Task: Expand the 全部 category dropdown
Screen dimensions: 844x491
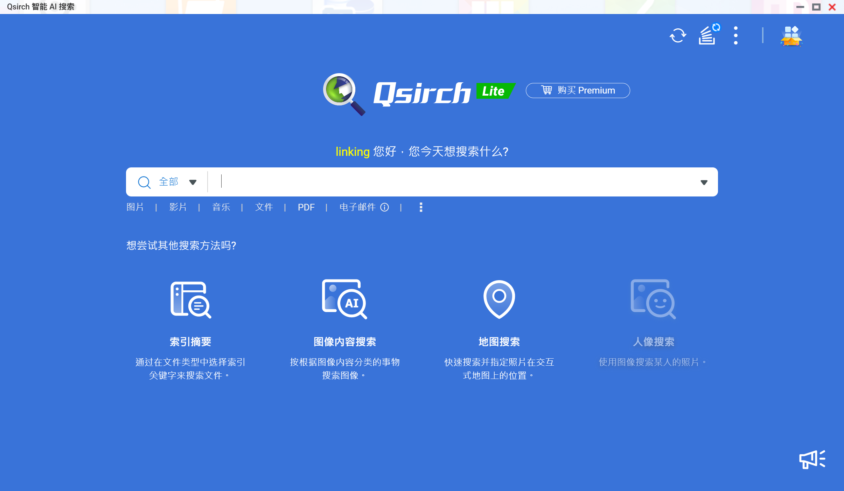Action: [x=193, y=182]
